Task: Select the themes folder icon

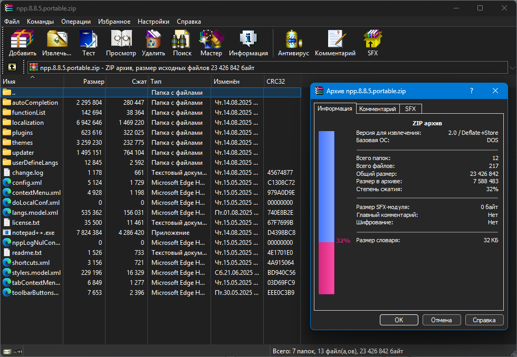Action: pos(6,143)
